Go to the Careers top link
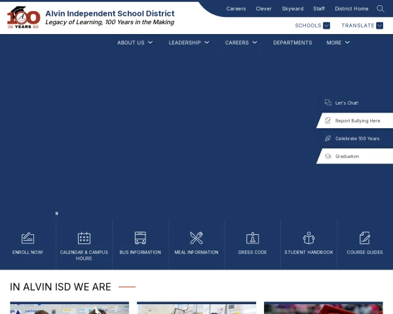This screenshot has height=314, width=393. 236,9
